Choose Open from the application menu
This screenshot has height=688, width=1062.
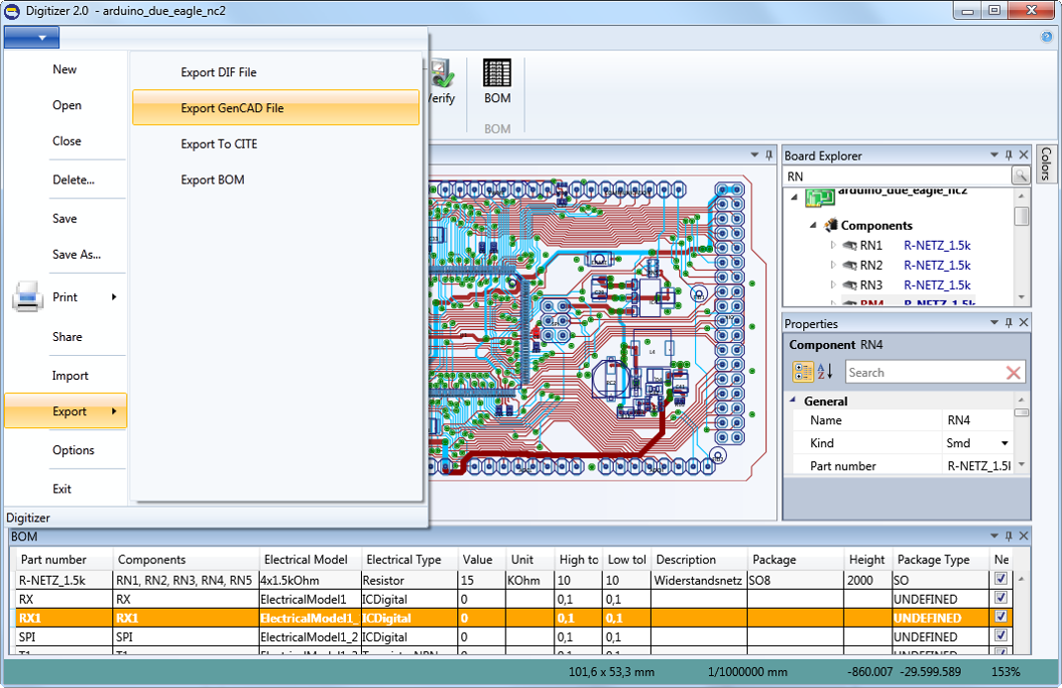click(67, 105)
